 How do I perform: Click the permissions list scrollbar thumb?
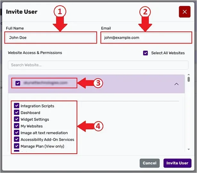click(189, 79)
